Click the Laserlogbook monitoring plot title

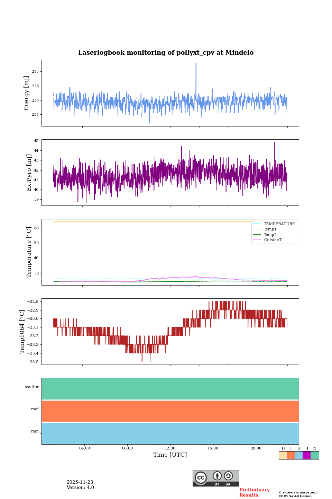pyautogui.click(x=166, y=53)
